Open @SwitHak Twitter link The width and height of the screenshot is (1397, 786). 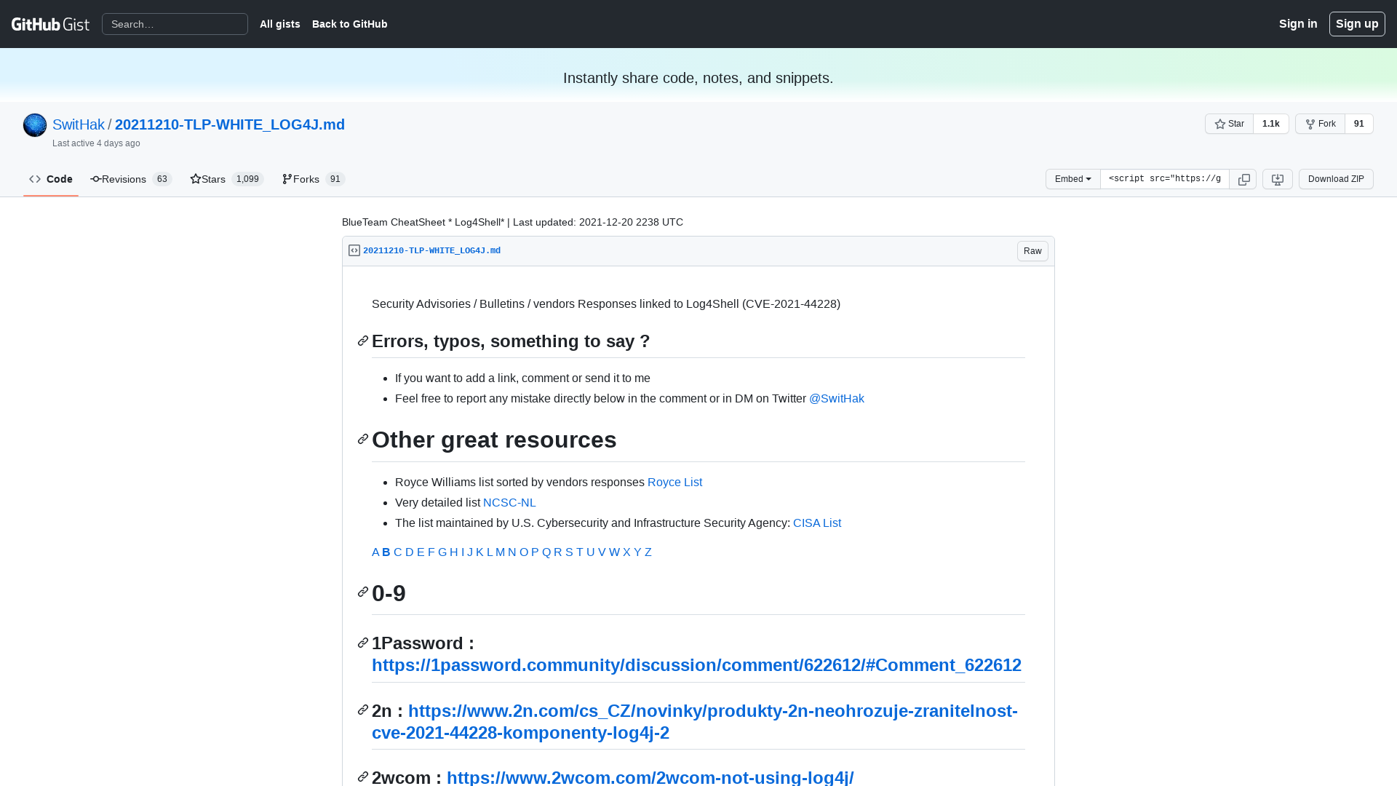pyautogui.click(x=837, y=399)
